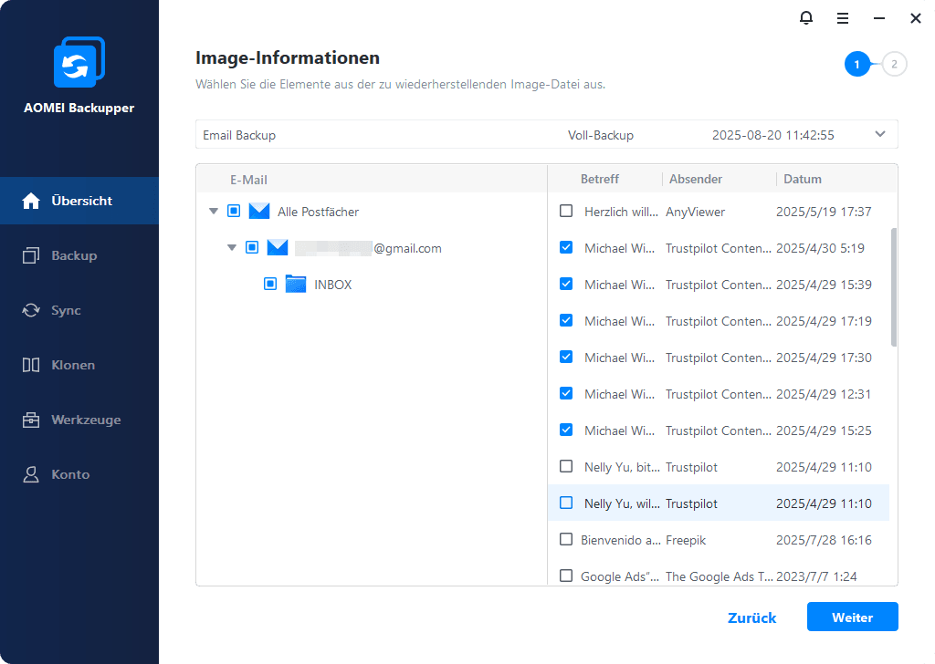This screenshot has width=935, height=664.
Task: Click the AOMEI Backupper logo icon
Action: 79,62
